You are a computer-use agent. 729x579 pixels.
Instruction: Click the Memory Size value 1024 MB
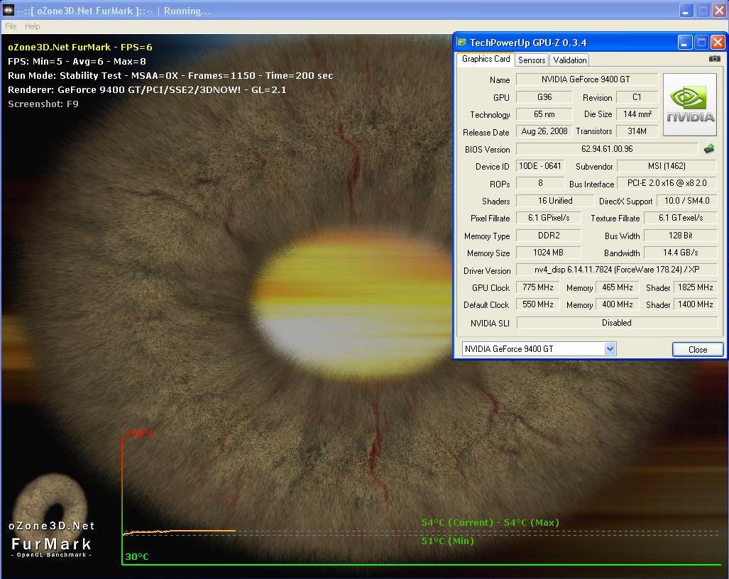click(x=548, y=253)
